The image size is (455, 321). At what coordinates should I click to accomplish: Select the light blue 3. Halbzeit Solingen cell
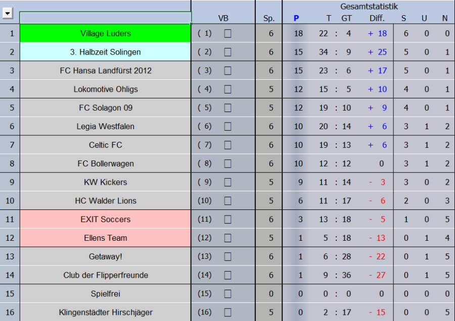(105, 52)
